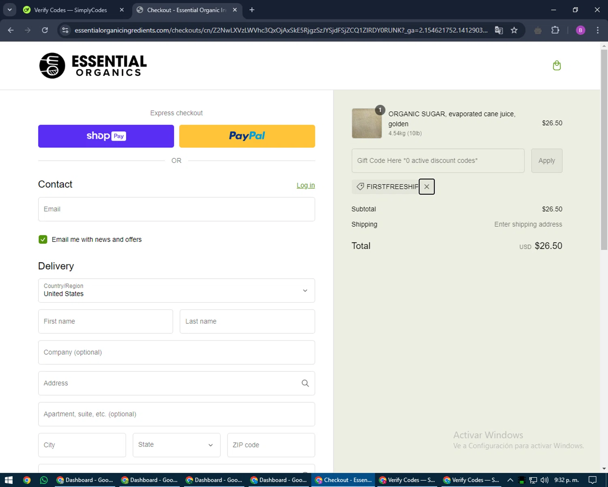Open the shopping bag cart icon
The image size is (608, 487).
coord(557,65)
